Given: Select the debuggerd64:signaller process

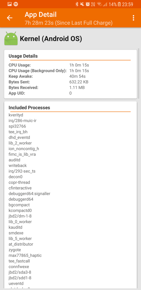Looking at the screenshot, I should pos(29,194).
